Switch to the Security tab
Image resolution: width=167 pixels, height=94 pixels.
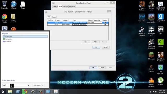coord(65,7)
